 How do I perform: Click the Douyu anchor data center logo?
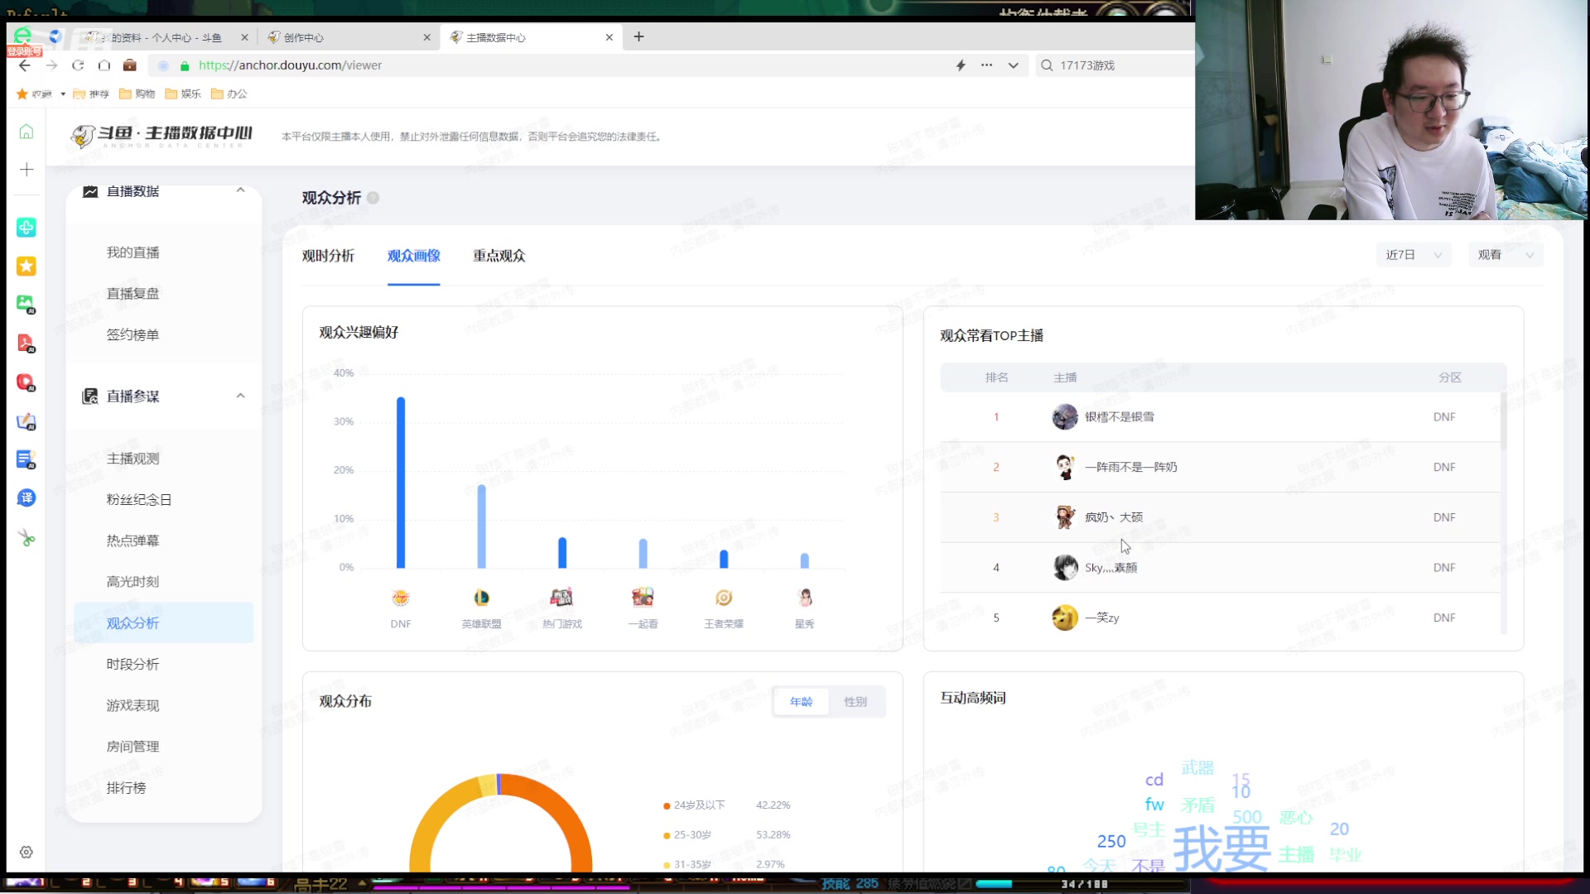pos(161,136)
